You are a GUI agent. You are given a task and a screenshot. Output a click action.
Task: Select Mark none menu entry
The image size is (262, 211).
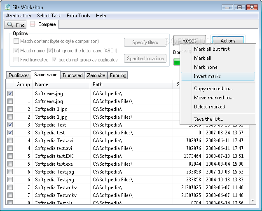218,67
